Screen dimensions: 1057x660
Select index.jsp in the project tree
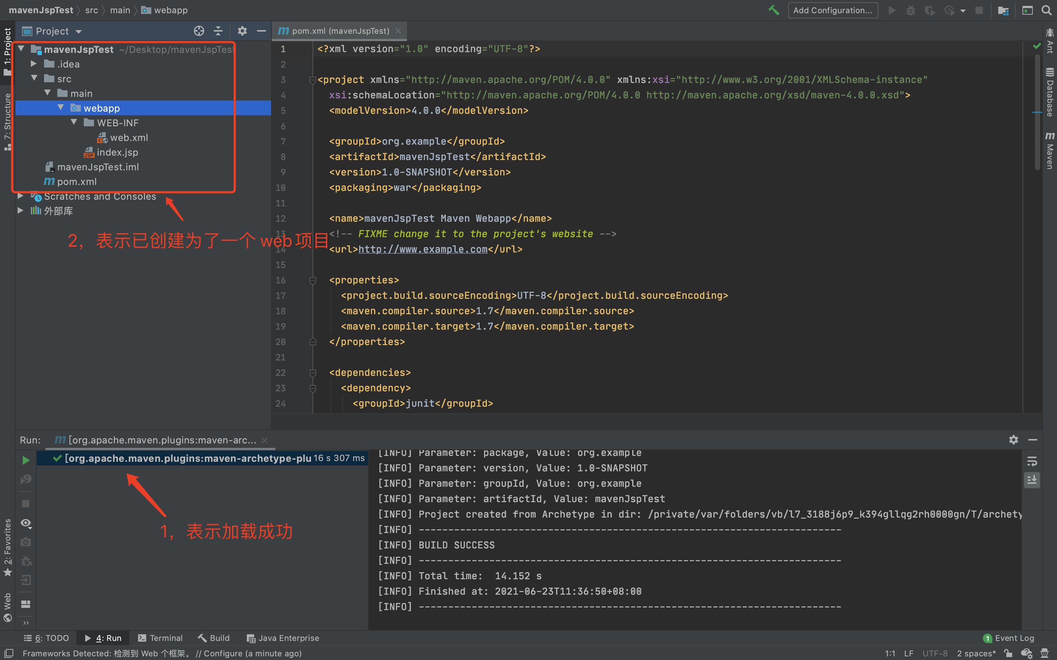tap(117, 152)
